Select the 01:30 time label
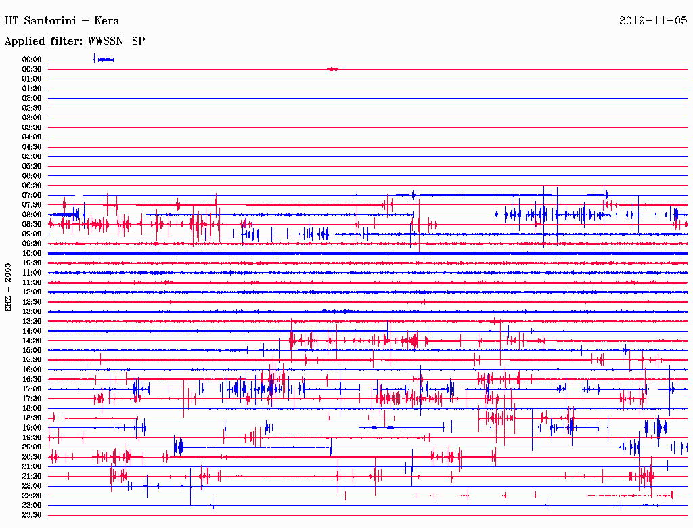The image size is (693, 528). click(x=31, y=89)
